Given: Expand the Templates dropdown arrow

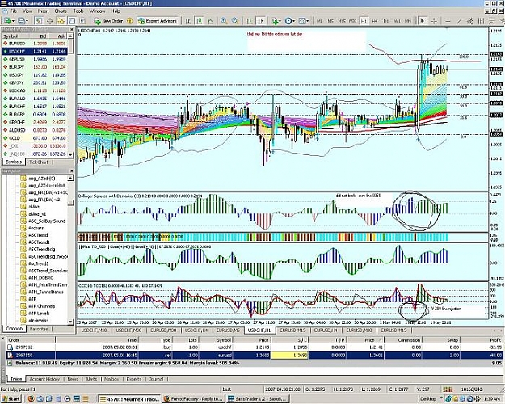Looking at the screenshot, I should click(308, 21).
